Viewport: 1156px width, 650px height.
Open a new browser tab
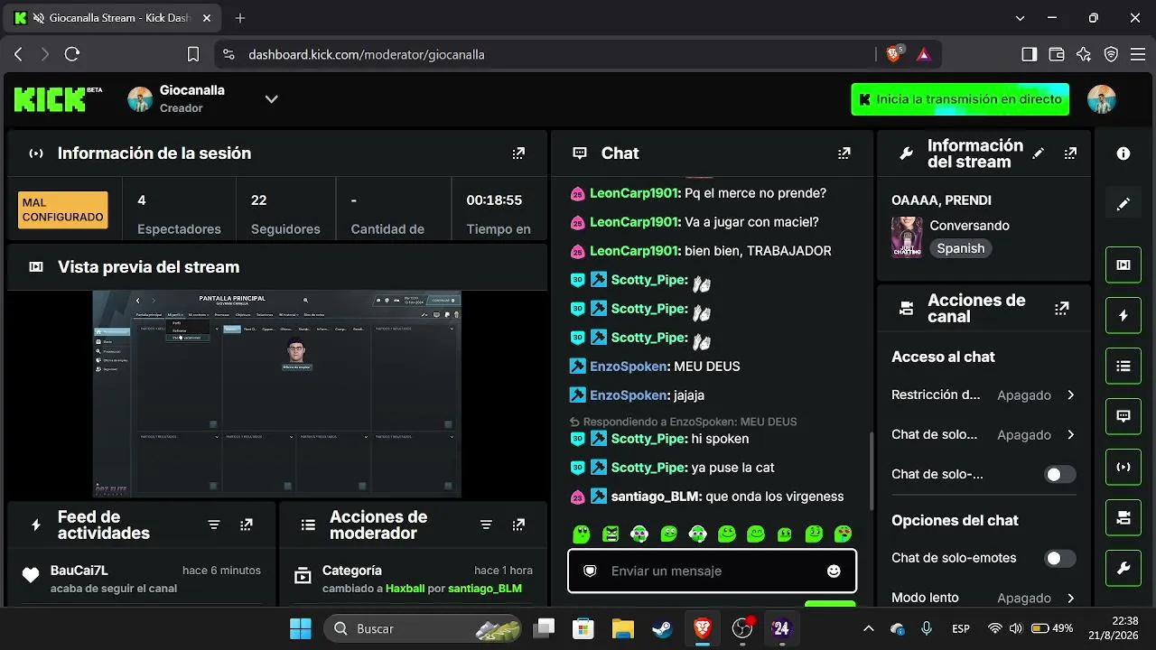click(x=240, y=18)
